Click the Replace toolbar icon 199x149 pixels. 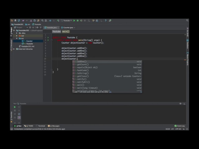tap(46, 20)
